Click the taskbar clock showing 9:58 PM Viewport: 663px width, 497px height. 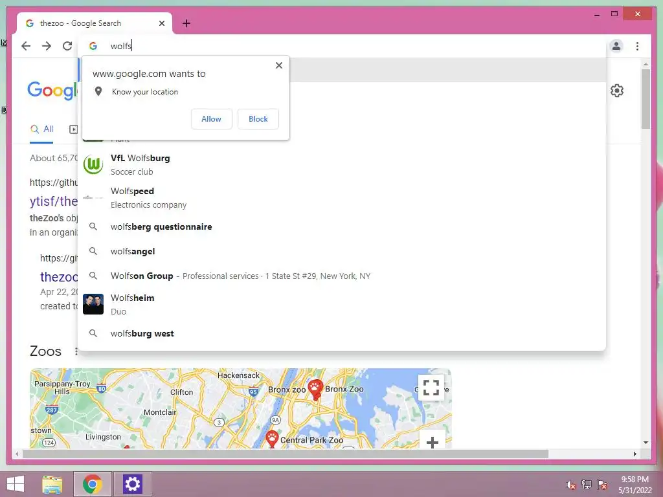(x=635, y=485)
